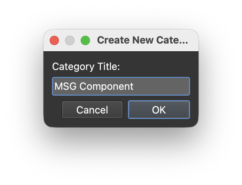This screenshot has width=242, height=185.
Task: Click between "MSG" and "Component" in the field
Action: pos(78,86)
